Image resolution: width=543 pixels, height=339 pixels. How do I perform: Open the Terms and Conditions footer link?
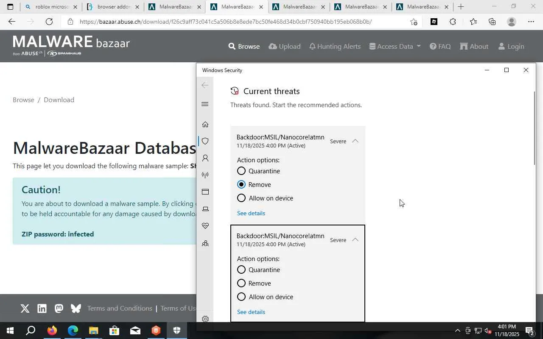[120, 308]
